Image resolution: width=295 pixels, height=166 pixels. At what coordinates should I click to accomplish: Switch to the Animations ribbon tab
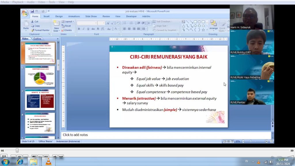(x=74, y=16)
